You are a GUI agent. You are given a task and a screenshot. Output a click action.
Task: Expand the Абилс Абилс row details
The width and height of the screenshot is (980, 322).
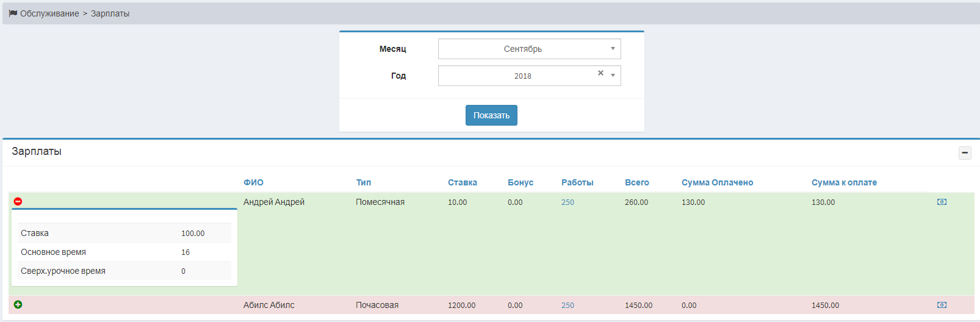(x=18, y=304)
